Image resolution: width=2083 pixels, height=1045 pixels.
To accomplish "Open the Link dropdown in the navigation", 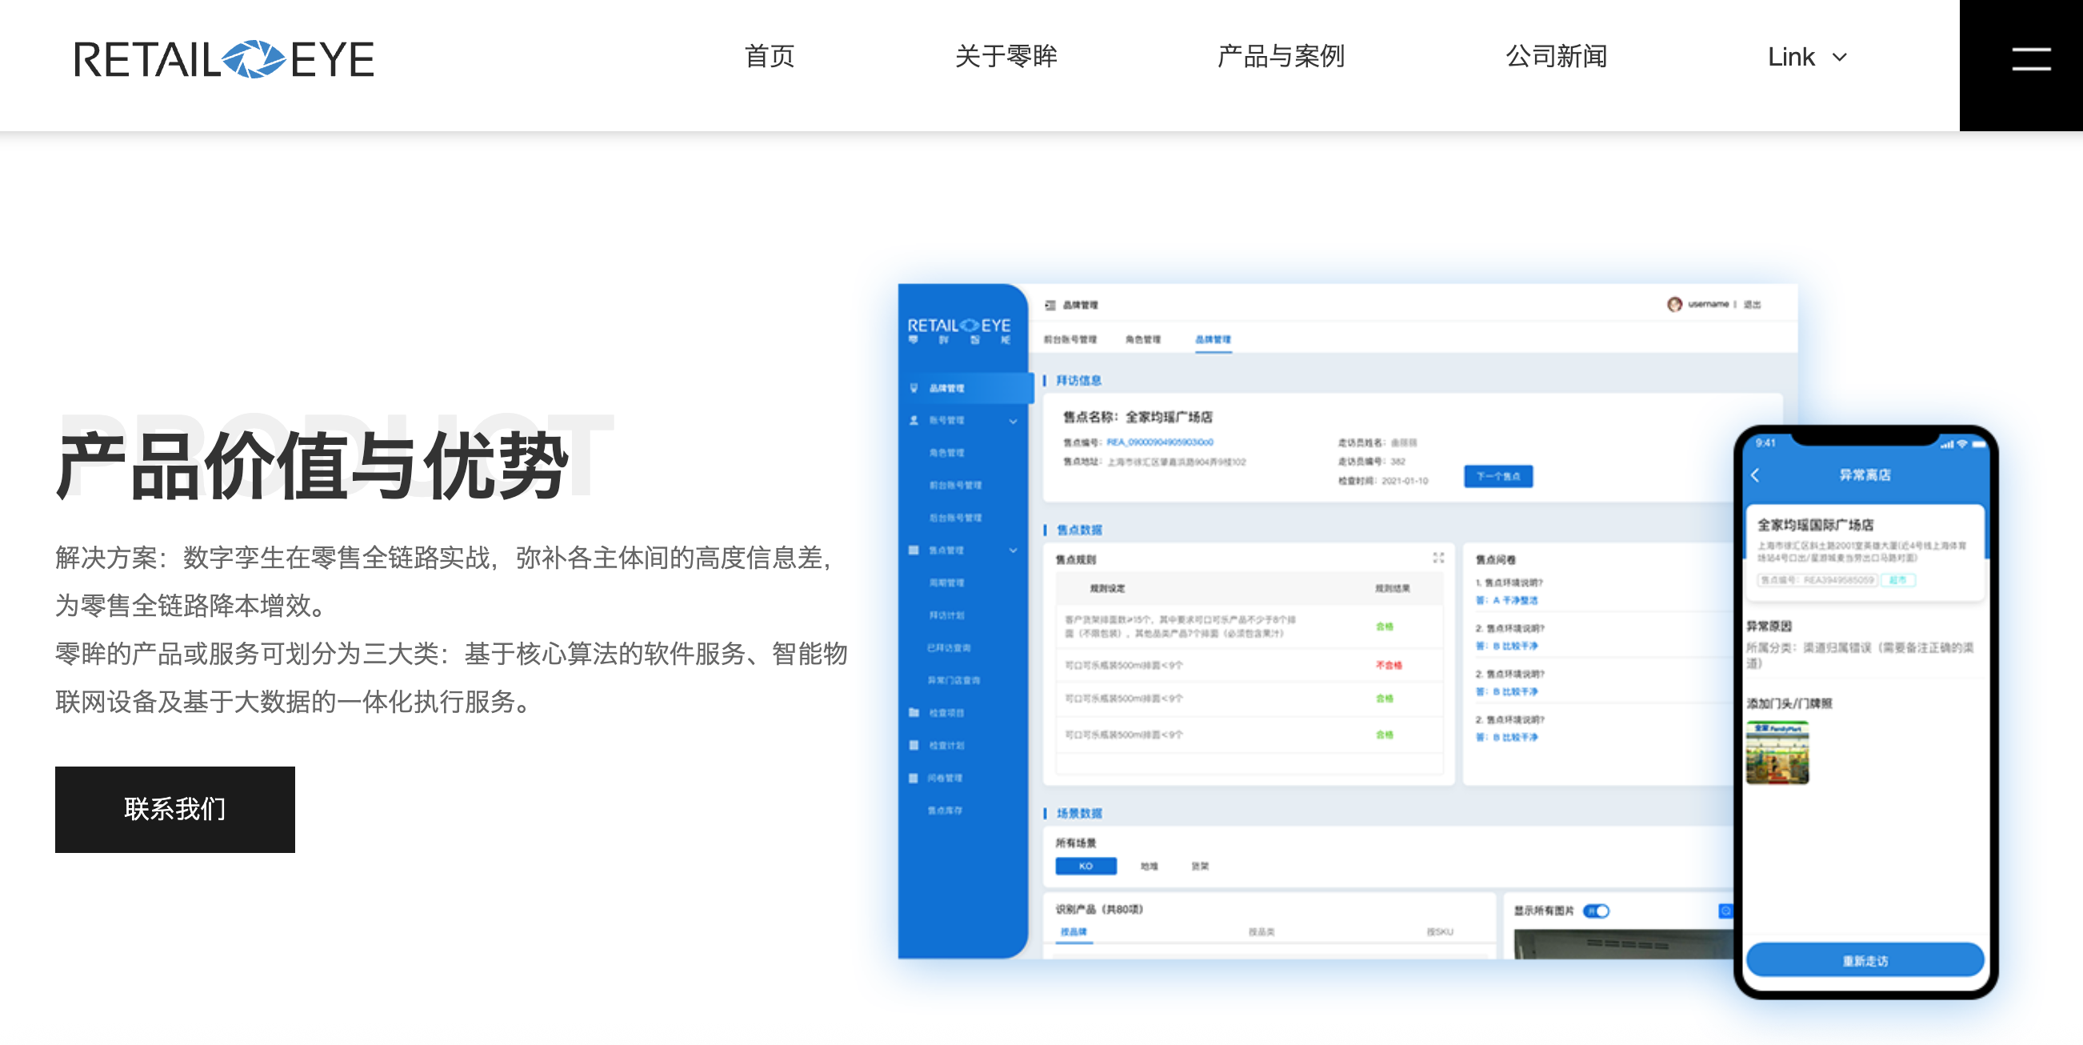I will click(x=1807, y=57).
